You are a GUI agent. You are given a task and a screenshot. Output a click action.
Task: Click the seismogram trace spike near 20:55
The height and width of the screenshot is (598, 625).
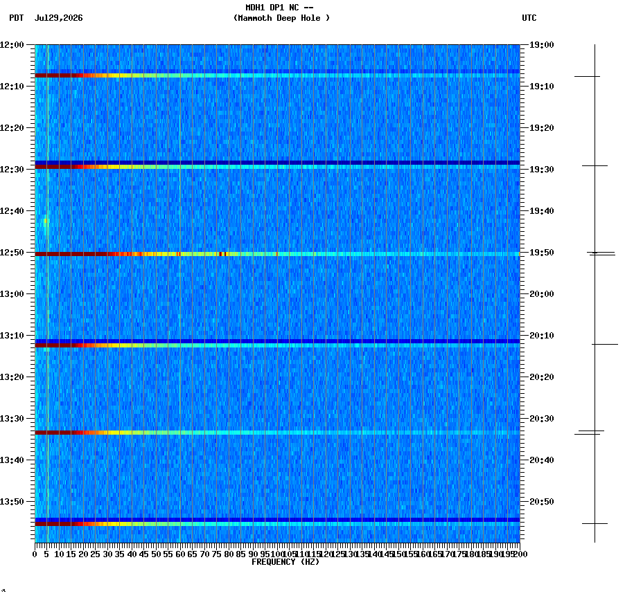(595, 523)
